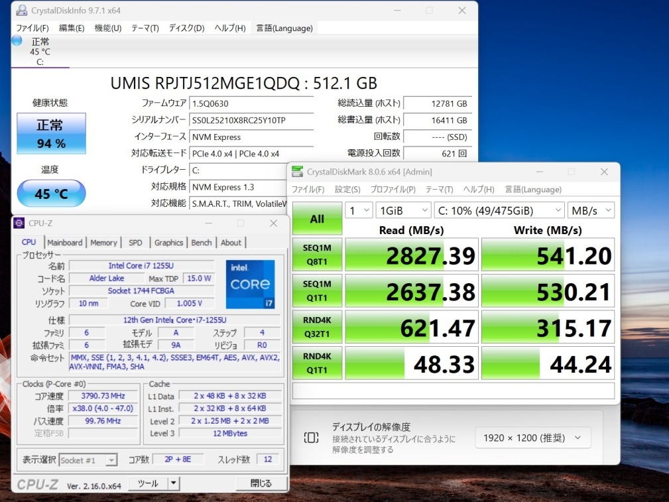Run all benchmarks with the All button

pos(317,219)
